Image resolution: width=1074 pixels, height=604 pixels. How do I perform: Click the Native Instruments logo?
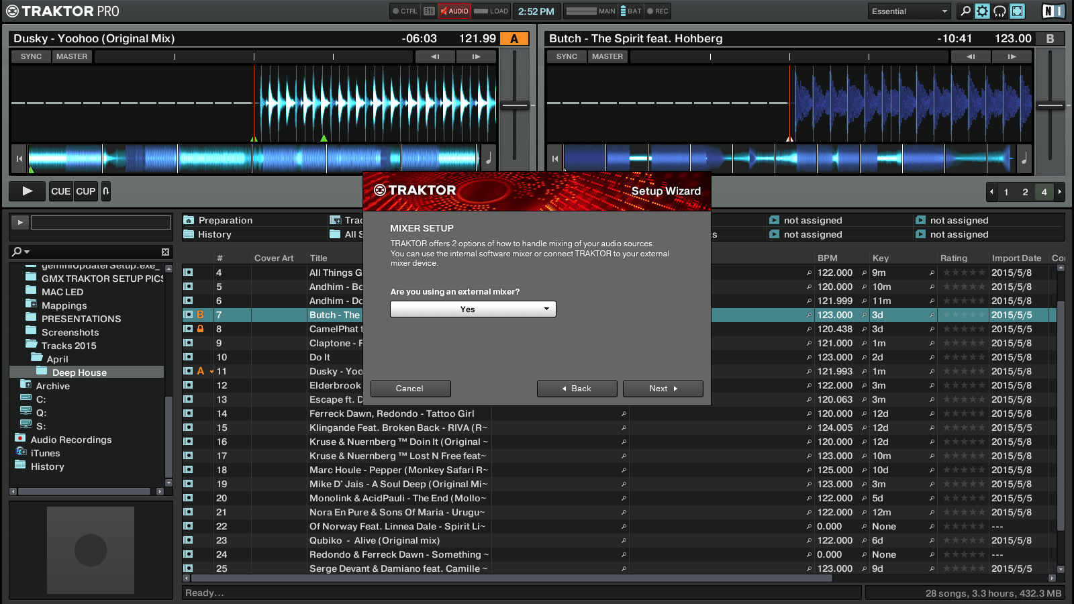[x=1053, y=11]
